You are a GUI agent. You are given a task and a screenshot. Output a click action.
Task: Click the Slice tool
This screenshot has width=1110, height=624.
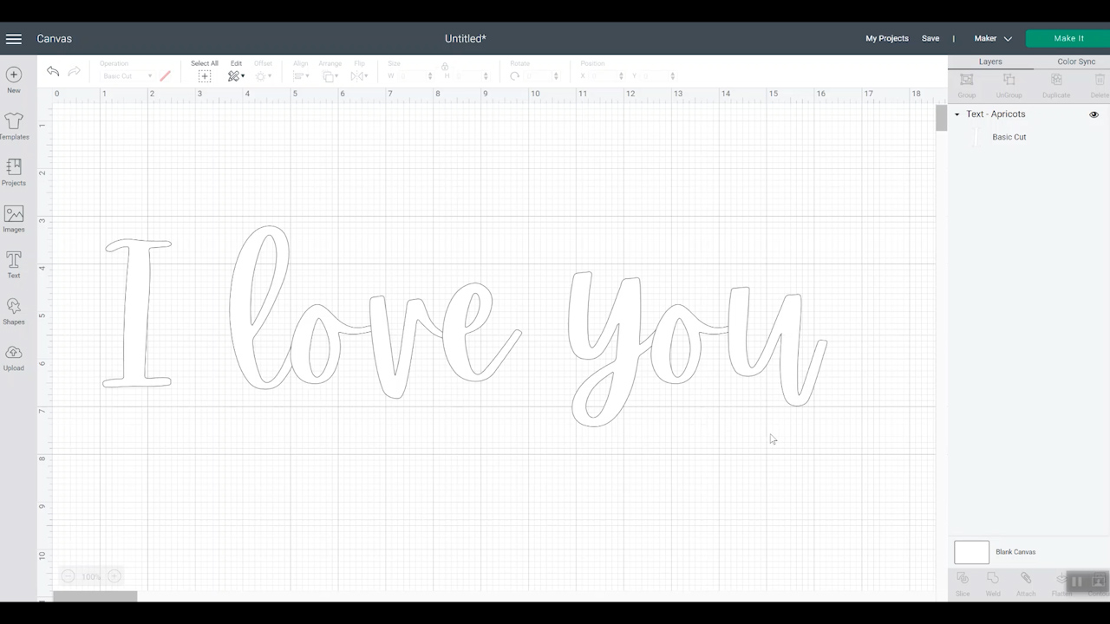click(963, 583)
